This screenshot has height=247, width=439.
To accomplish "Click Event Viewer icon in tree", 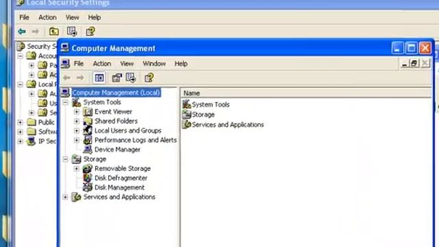I will [88, 112].
